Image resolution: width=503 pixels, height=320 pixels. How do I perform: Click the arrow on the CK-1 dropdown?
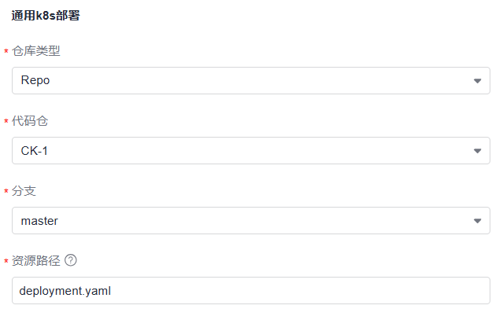coord(477,151)
